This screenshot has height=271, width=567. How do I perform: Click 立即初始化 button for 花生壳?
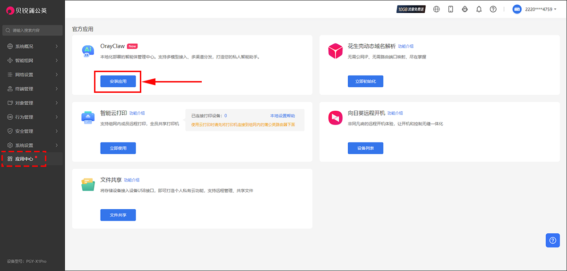[365, 82]
